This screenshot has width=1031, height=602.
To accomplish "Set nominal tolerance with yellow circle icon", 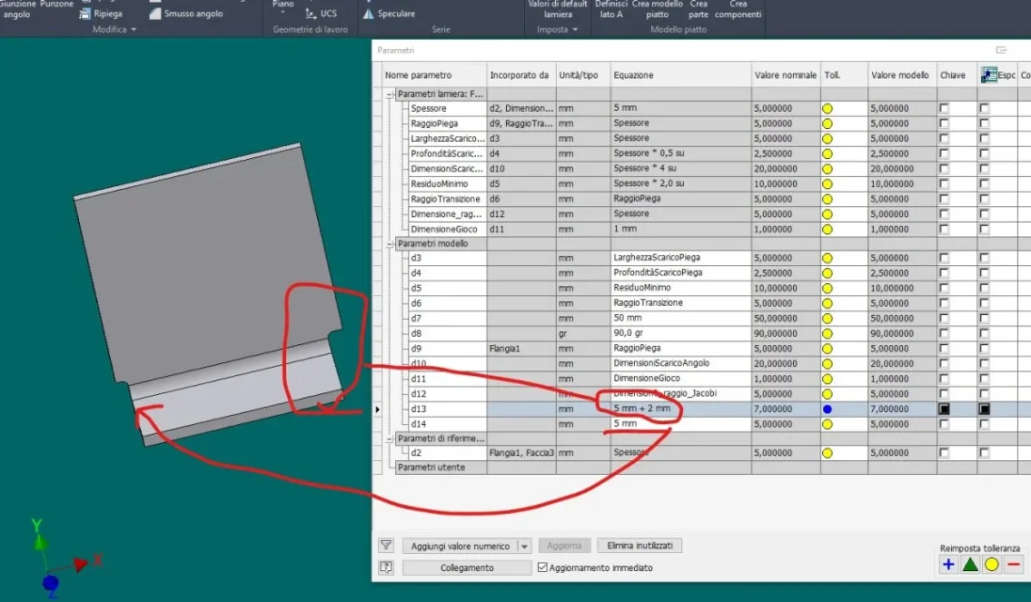I will (x=991, y=563).
